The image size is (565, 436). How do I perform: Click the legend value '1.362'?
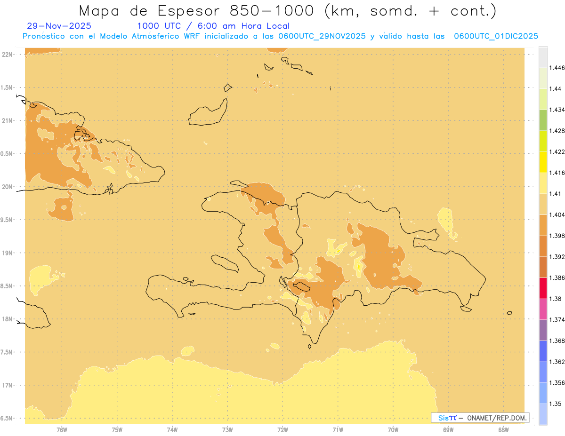click(x=557, y=362)
